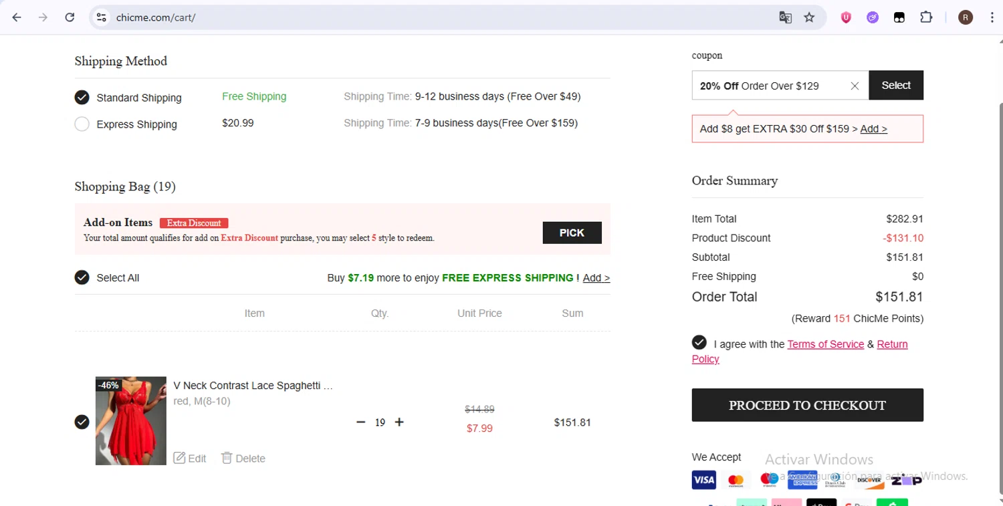This screenshot has height=506, width=1003.
Task: Bookmark this page with the star icon
Action: tap(809, 17)
